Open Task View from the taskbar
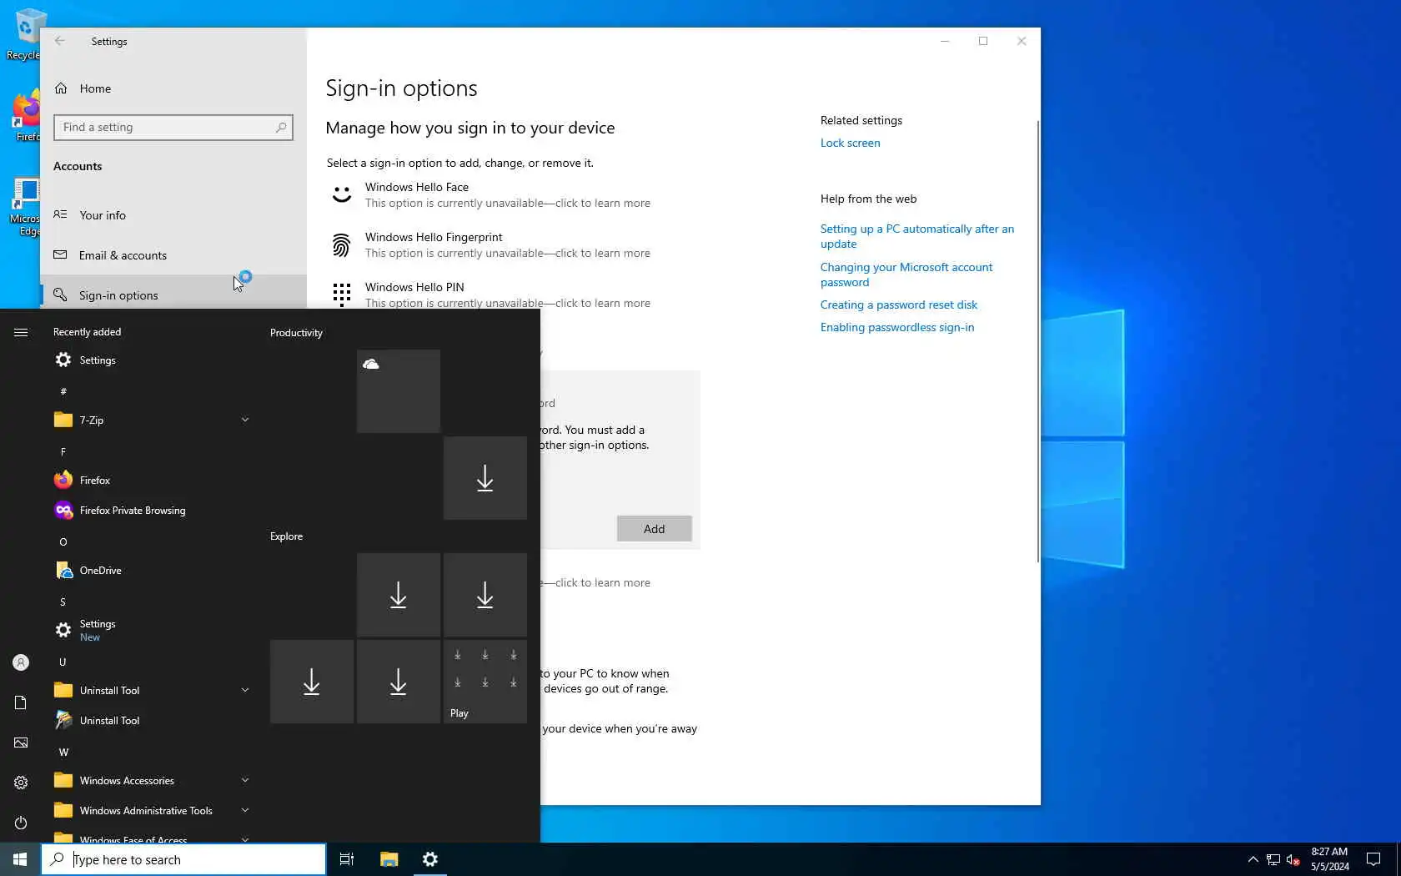1401x876 pixels. click(x=347, y=859)
